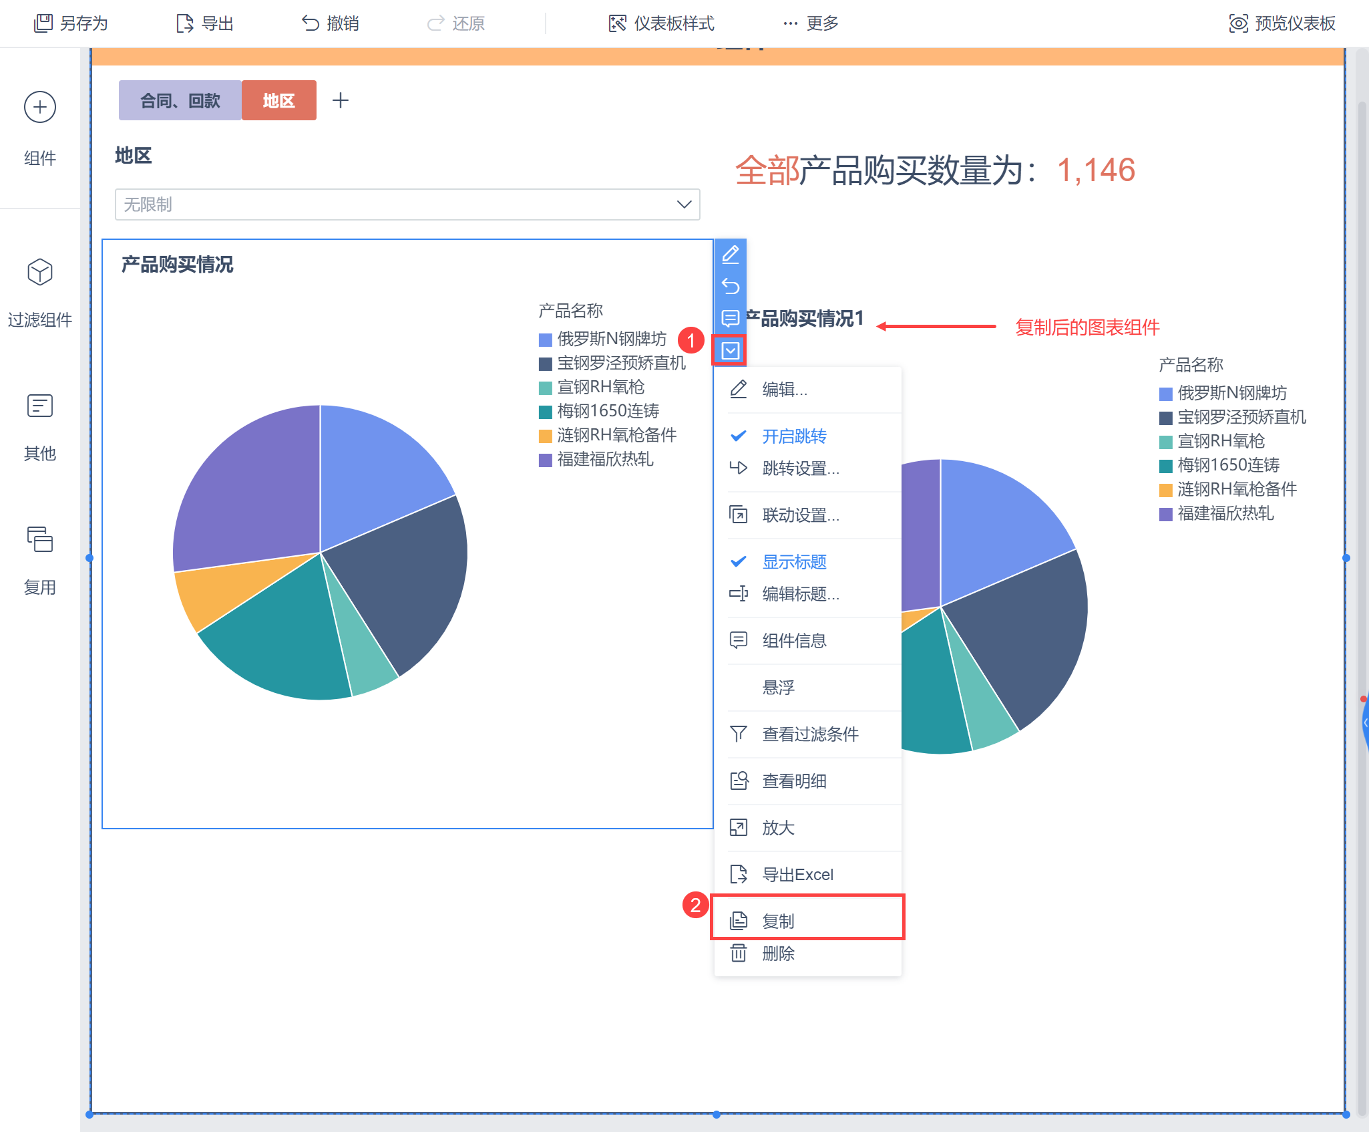
Task: Click the + button to add a new tab
Action: 341,100
